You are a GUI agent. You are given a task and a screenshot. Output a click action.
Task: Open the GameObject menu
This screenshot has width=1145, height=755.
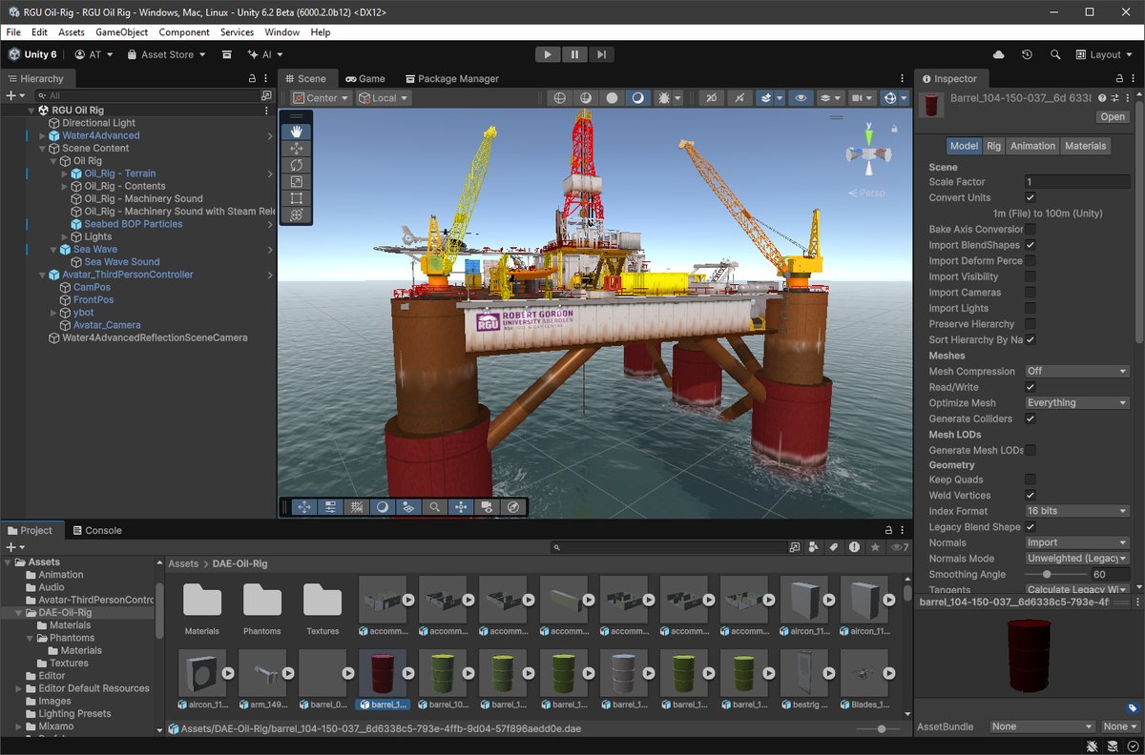tap(121, 32)
